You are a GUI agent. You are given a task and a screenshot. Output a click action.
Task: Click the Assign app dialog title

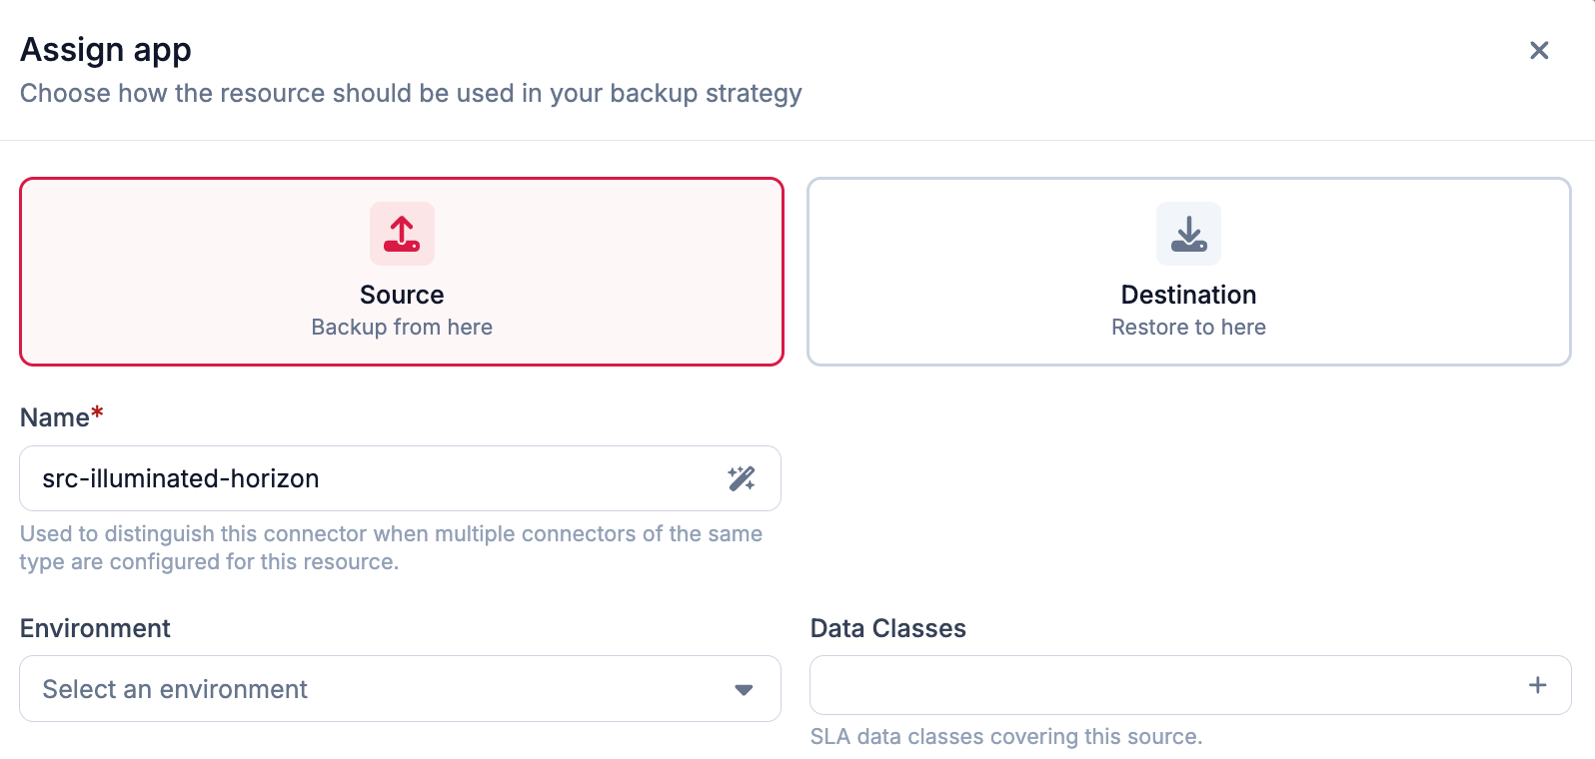(x=106, y=49)
